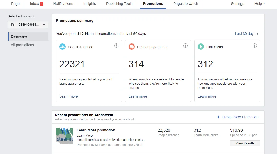Click the Learn More promotion title
This screenshot has width=277, height=154.
click(96, 130)
